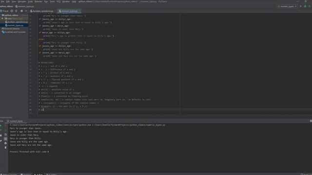Viewport: 312px width, 175px height.
Task: Rerun numeric_types with green play icon
Action: tap(1, 125)
